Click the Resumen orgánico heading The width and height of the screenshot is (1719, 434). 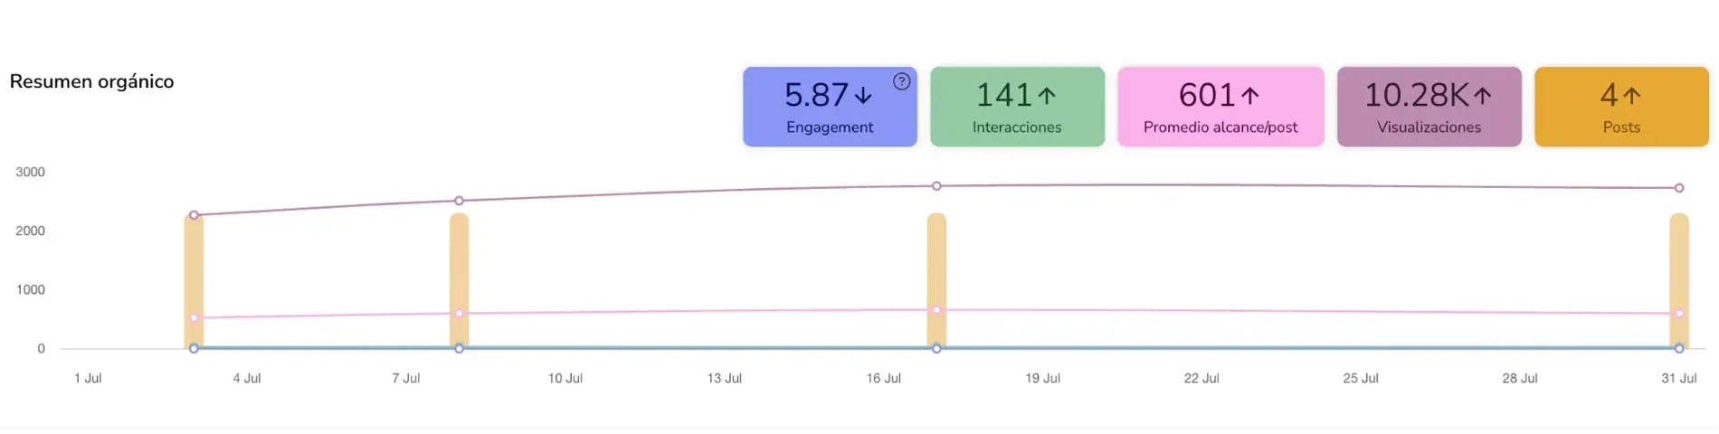point(91,81)
